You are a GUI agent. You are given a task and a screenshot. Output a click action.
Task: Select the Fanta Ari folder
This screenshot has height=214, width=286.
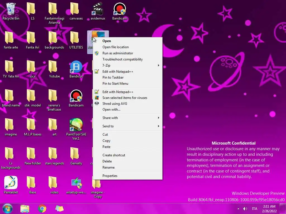click(x=32, y=40)
